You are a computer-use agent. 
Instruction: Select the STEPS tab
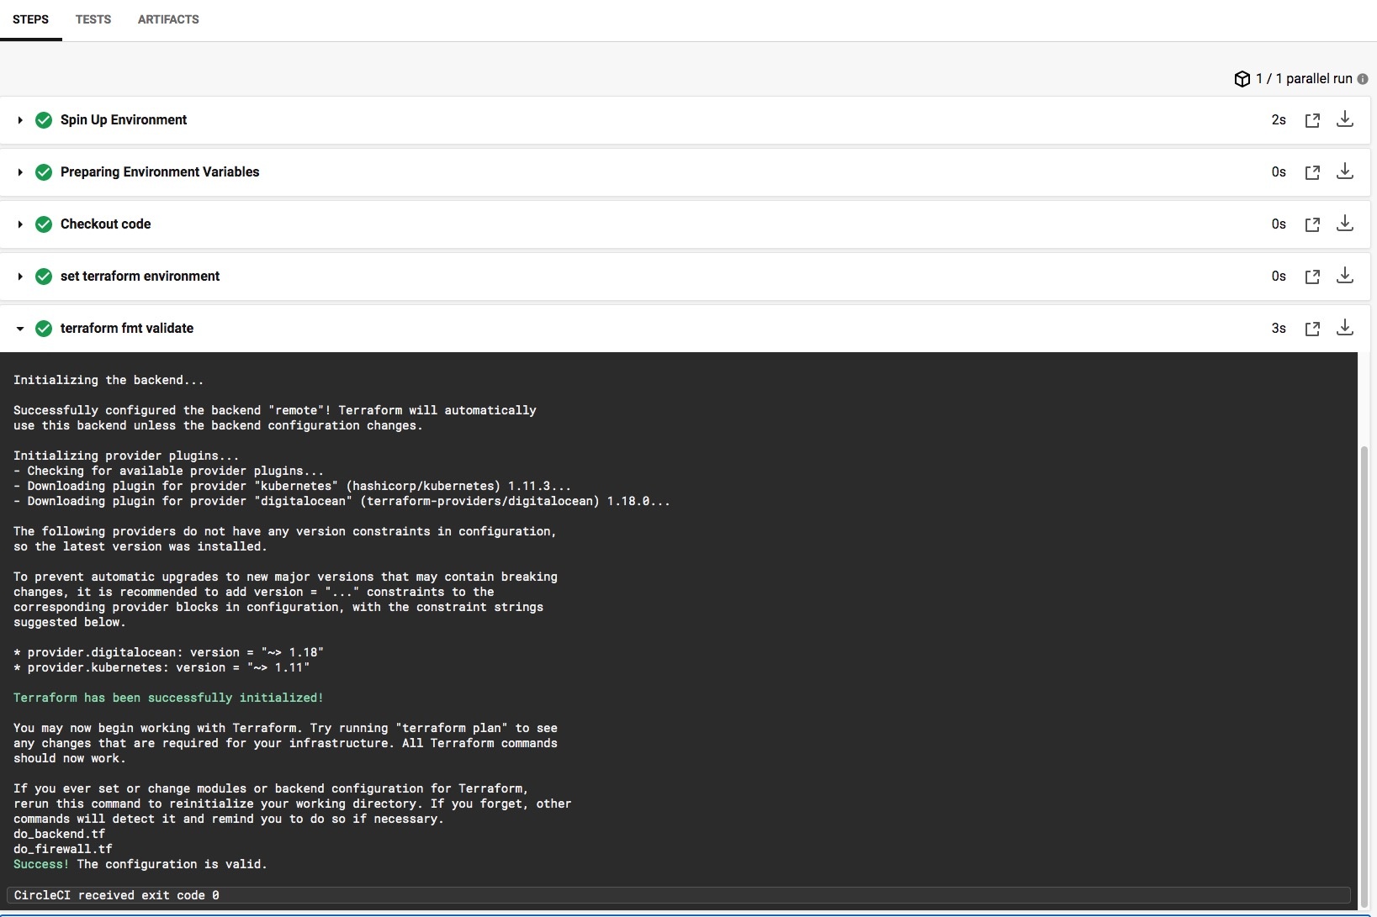pyautogui.click(x=30, y=19)
